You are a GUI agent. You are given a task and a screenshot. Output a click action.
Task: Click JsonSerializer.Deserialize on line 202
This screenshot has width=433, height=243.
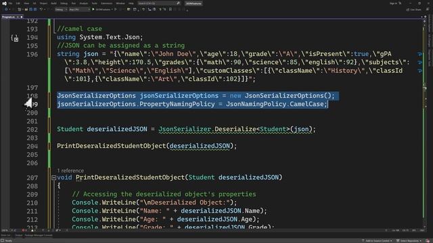coord(208,129)
